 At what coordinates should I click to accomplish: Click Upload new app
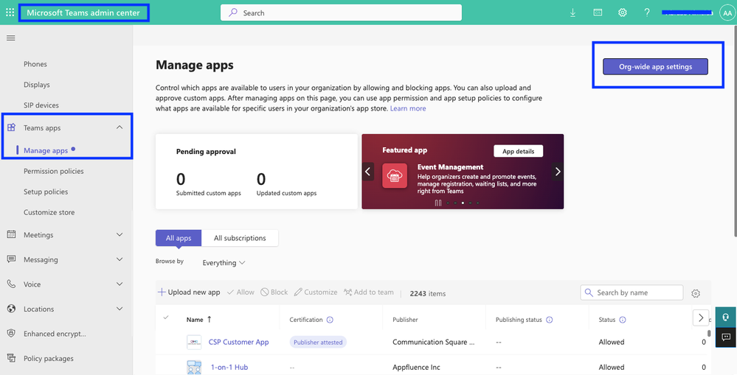tap(189, 292)
